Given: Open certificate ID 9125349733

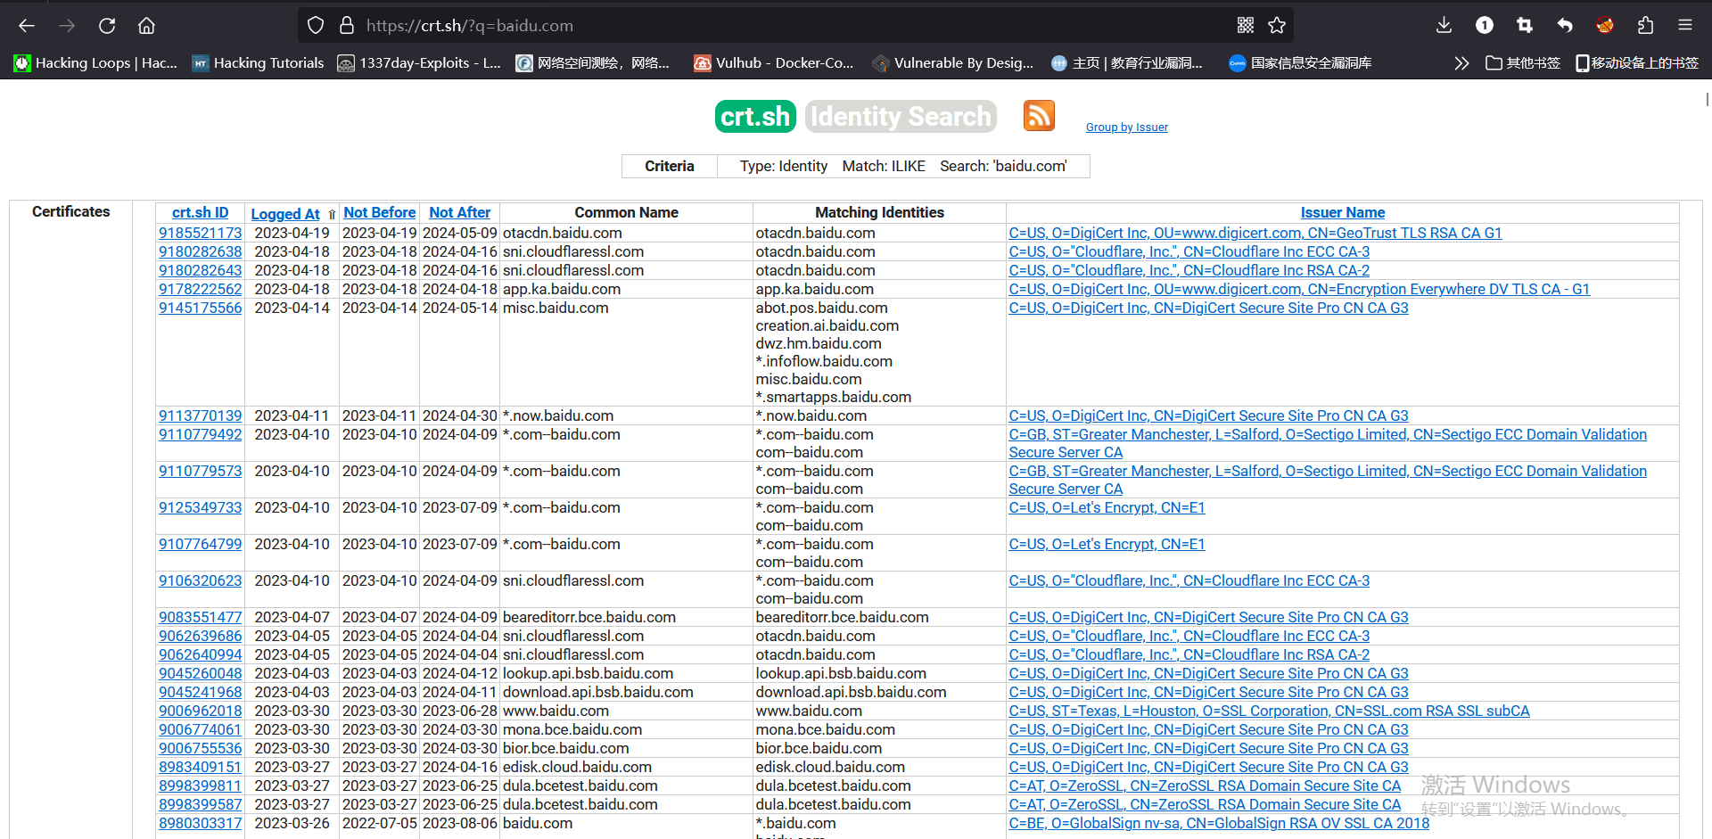Looking at the screenshot, I should coord(201,507).
